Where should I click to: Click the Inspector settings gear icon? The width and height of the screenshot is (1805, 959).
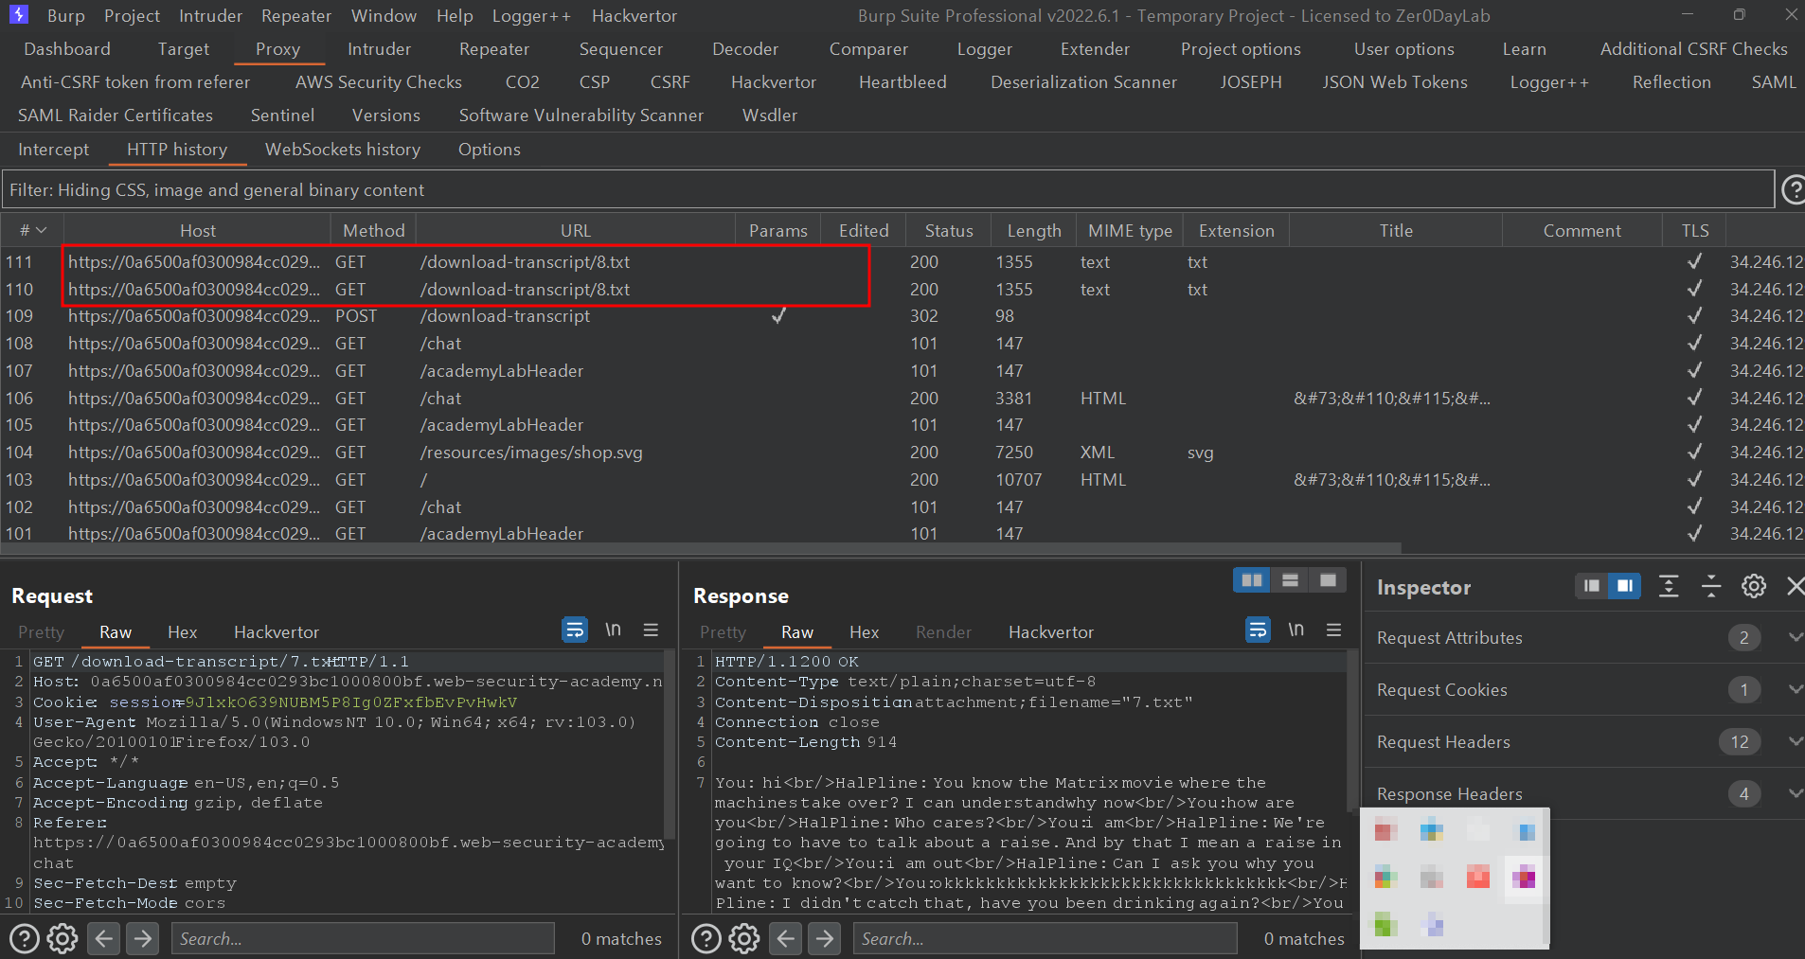click(x=1753, y=587)
